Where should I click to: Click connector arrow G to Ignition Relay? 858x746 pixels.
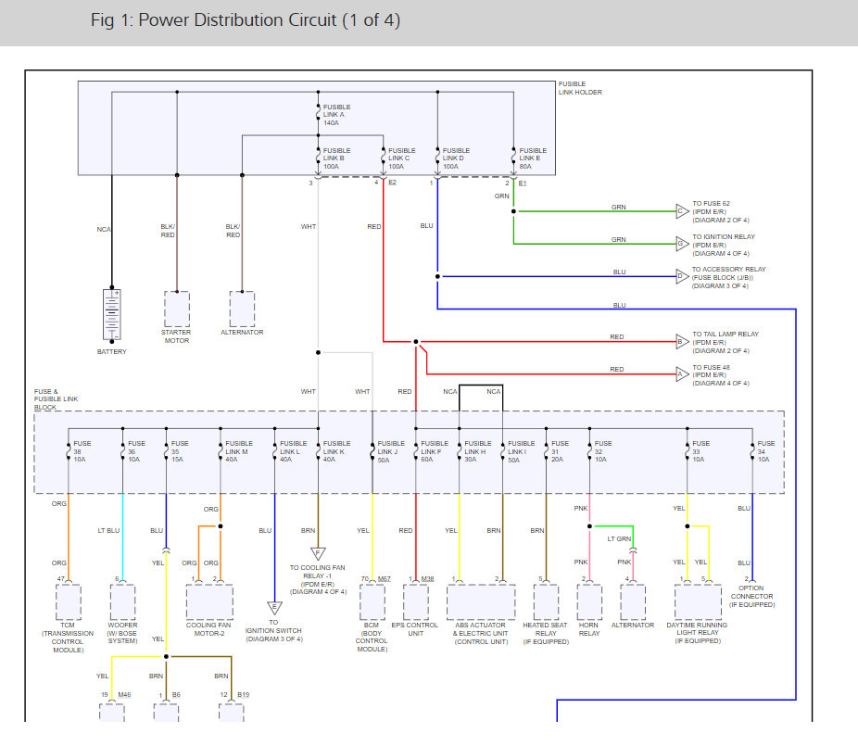point(682,244)
